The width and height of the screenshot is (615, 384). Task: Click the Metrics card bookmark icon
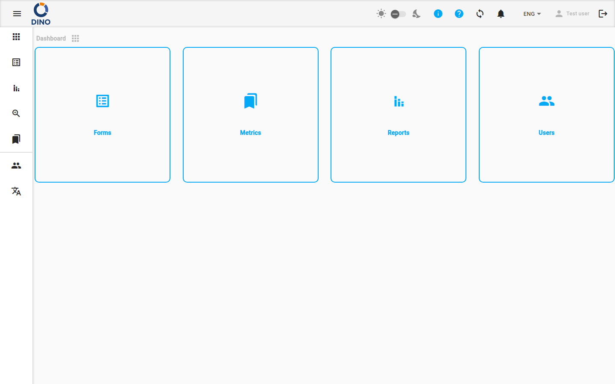pos(251,101)
